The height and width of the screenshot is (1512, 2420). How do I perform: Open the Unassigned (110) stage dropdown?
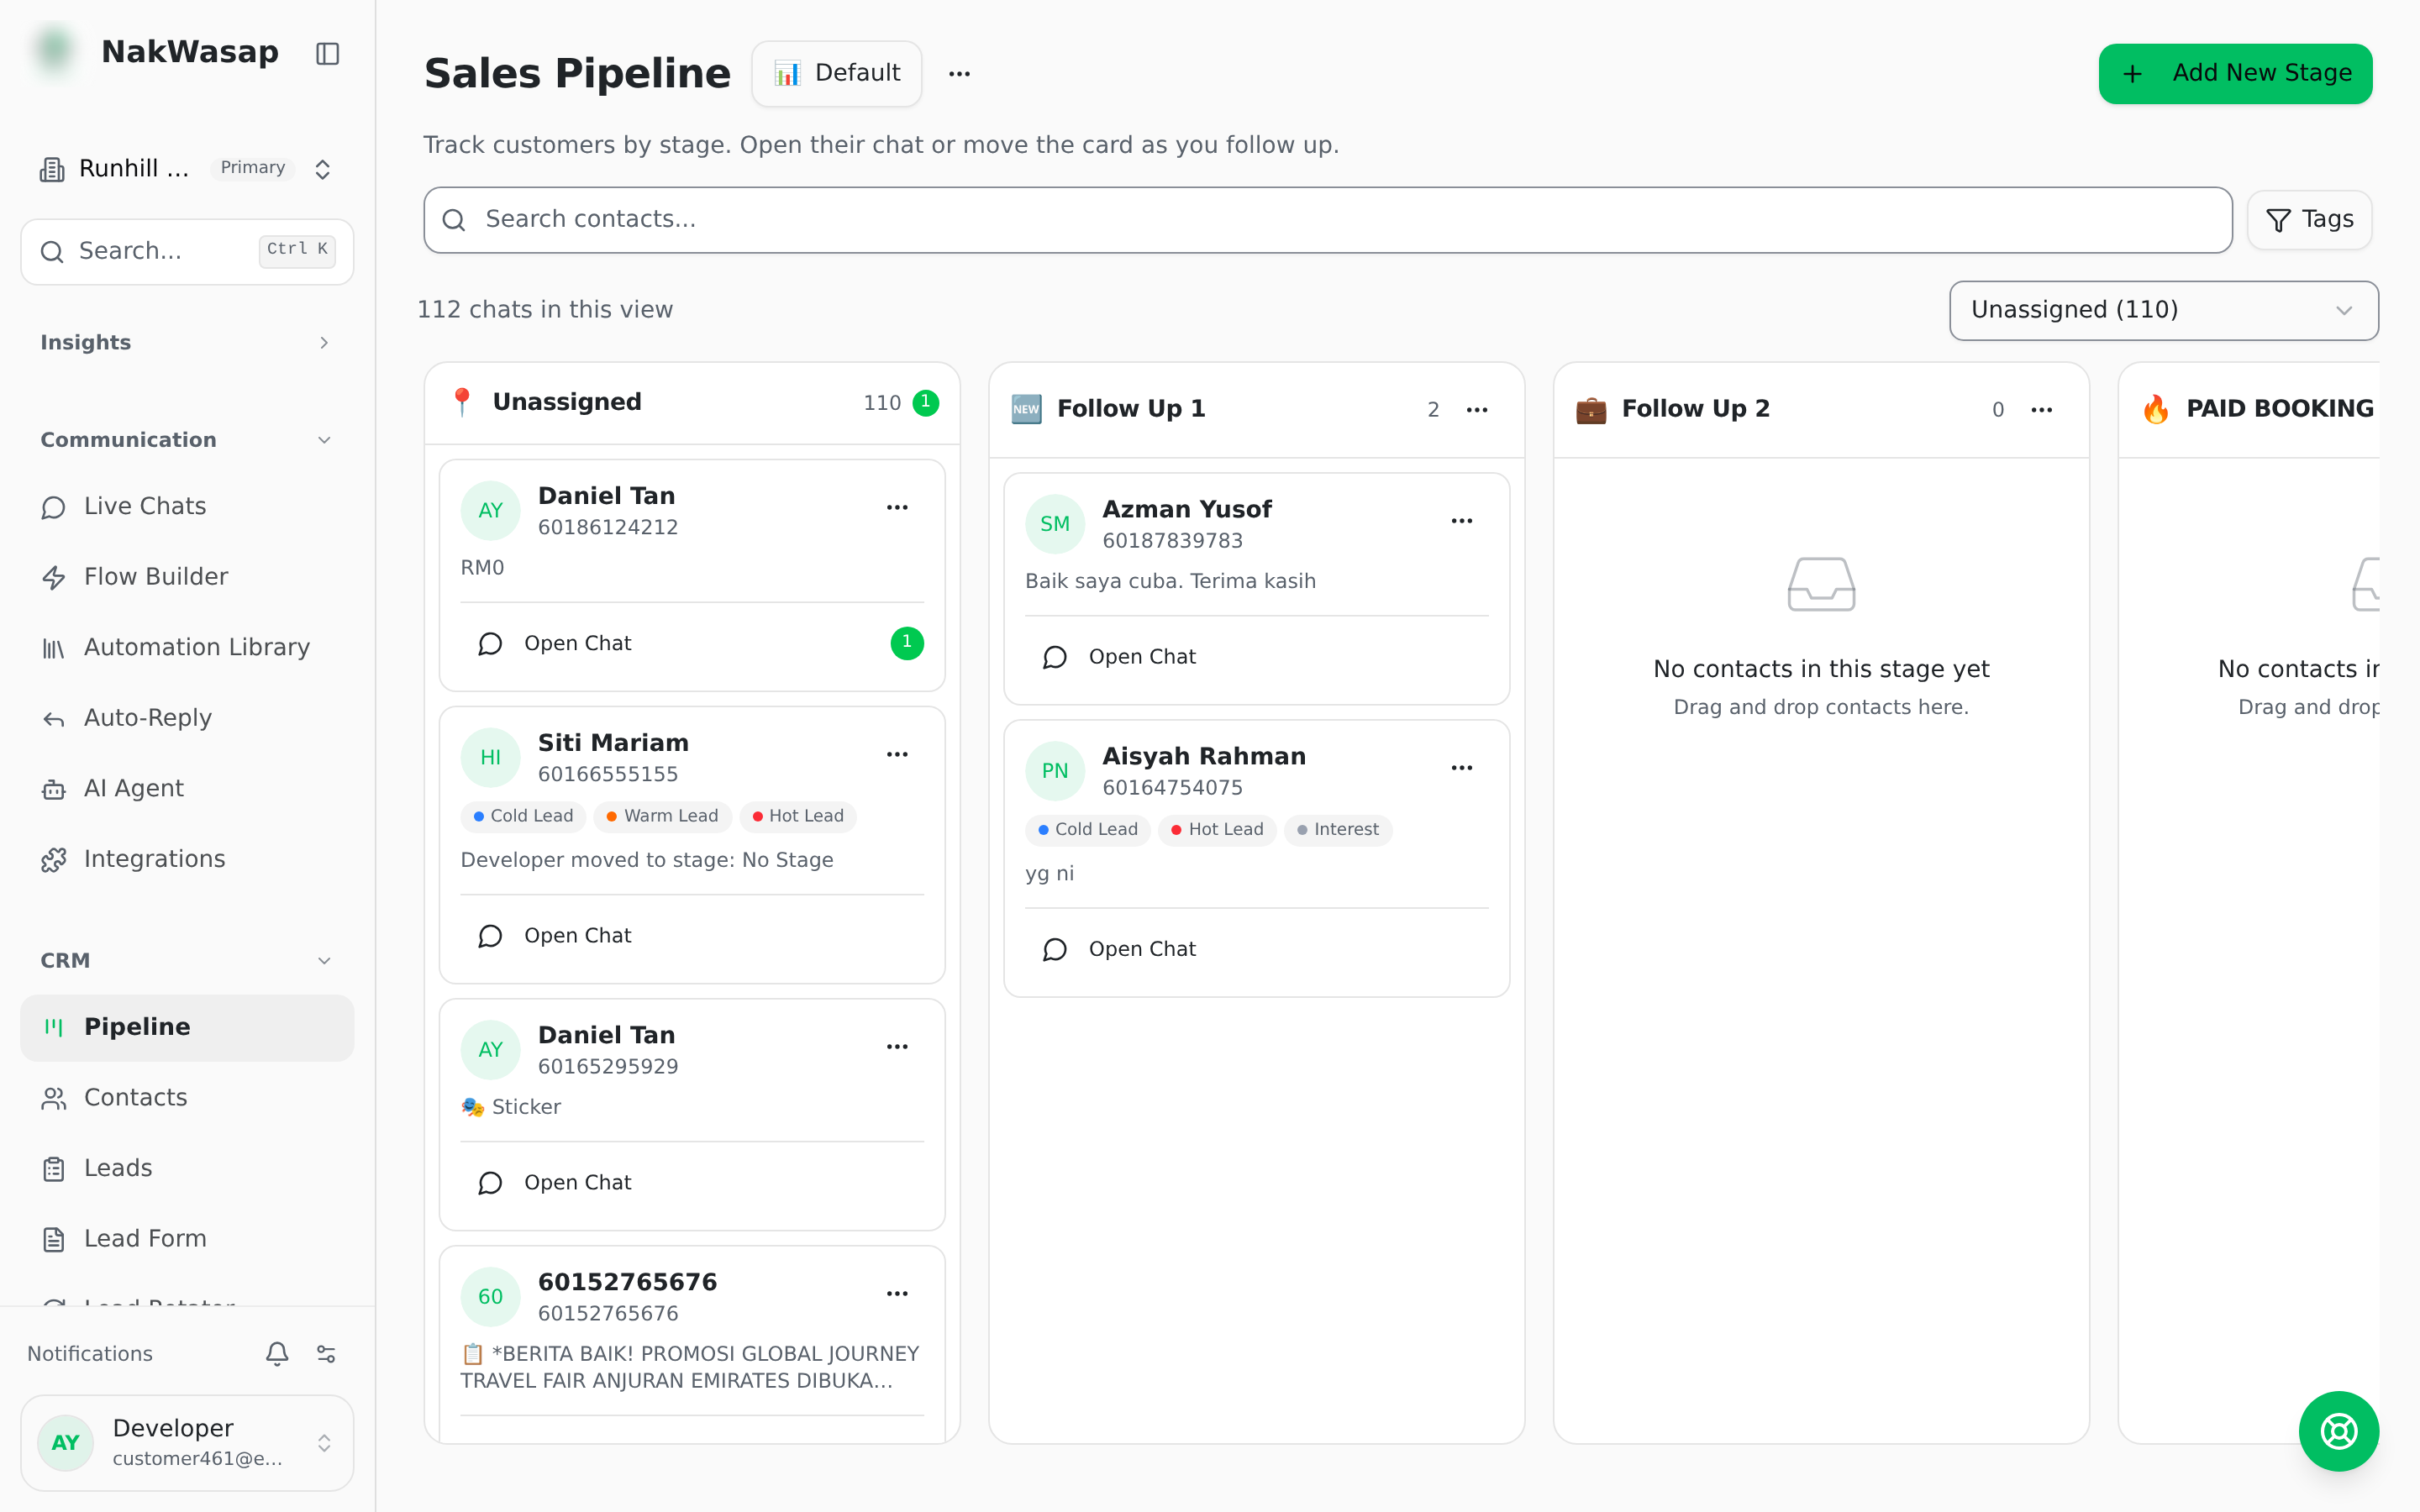pos(2163,310)
